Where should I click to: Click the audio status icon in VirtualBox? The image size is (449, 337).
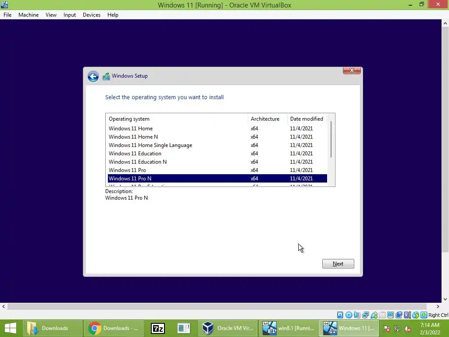[x=357, y=315]
